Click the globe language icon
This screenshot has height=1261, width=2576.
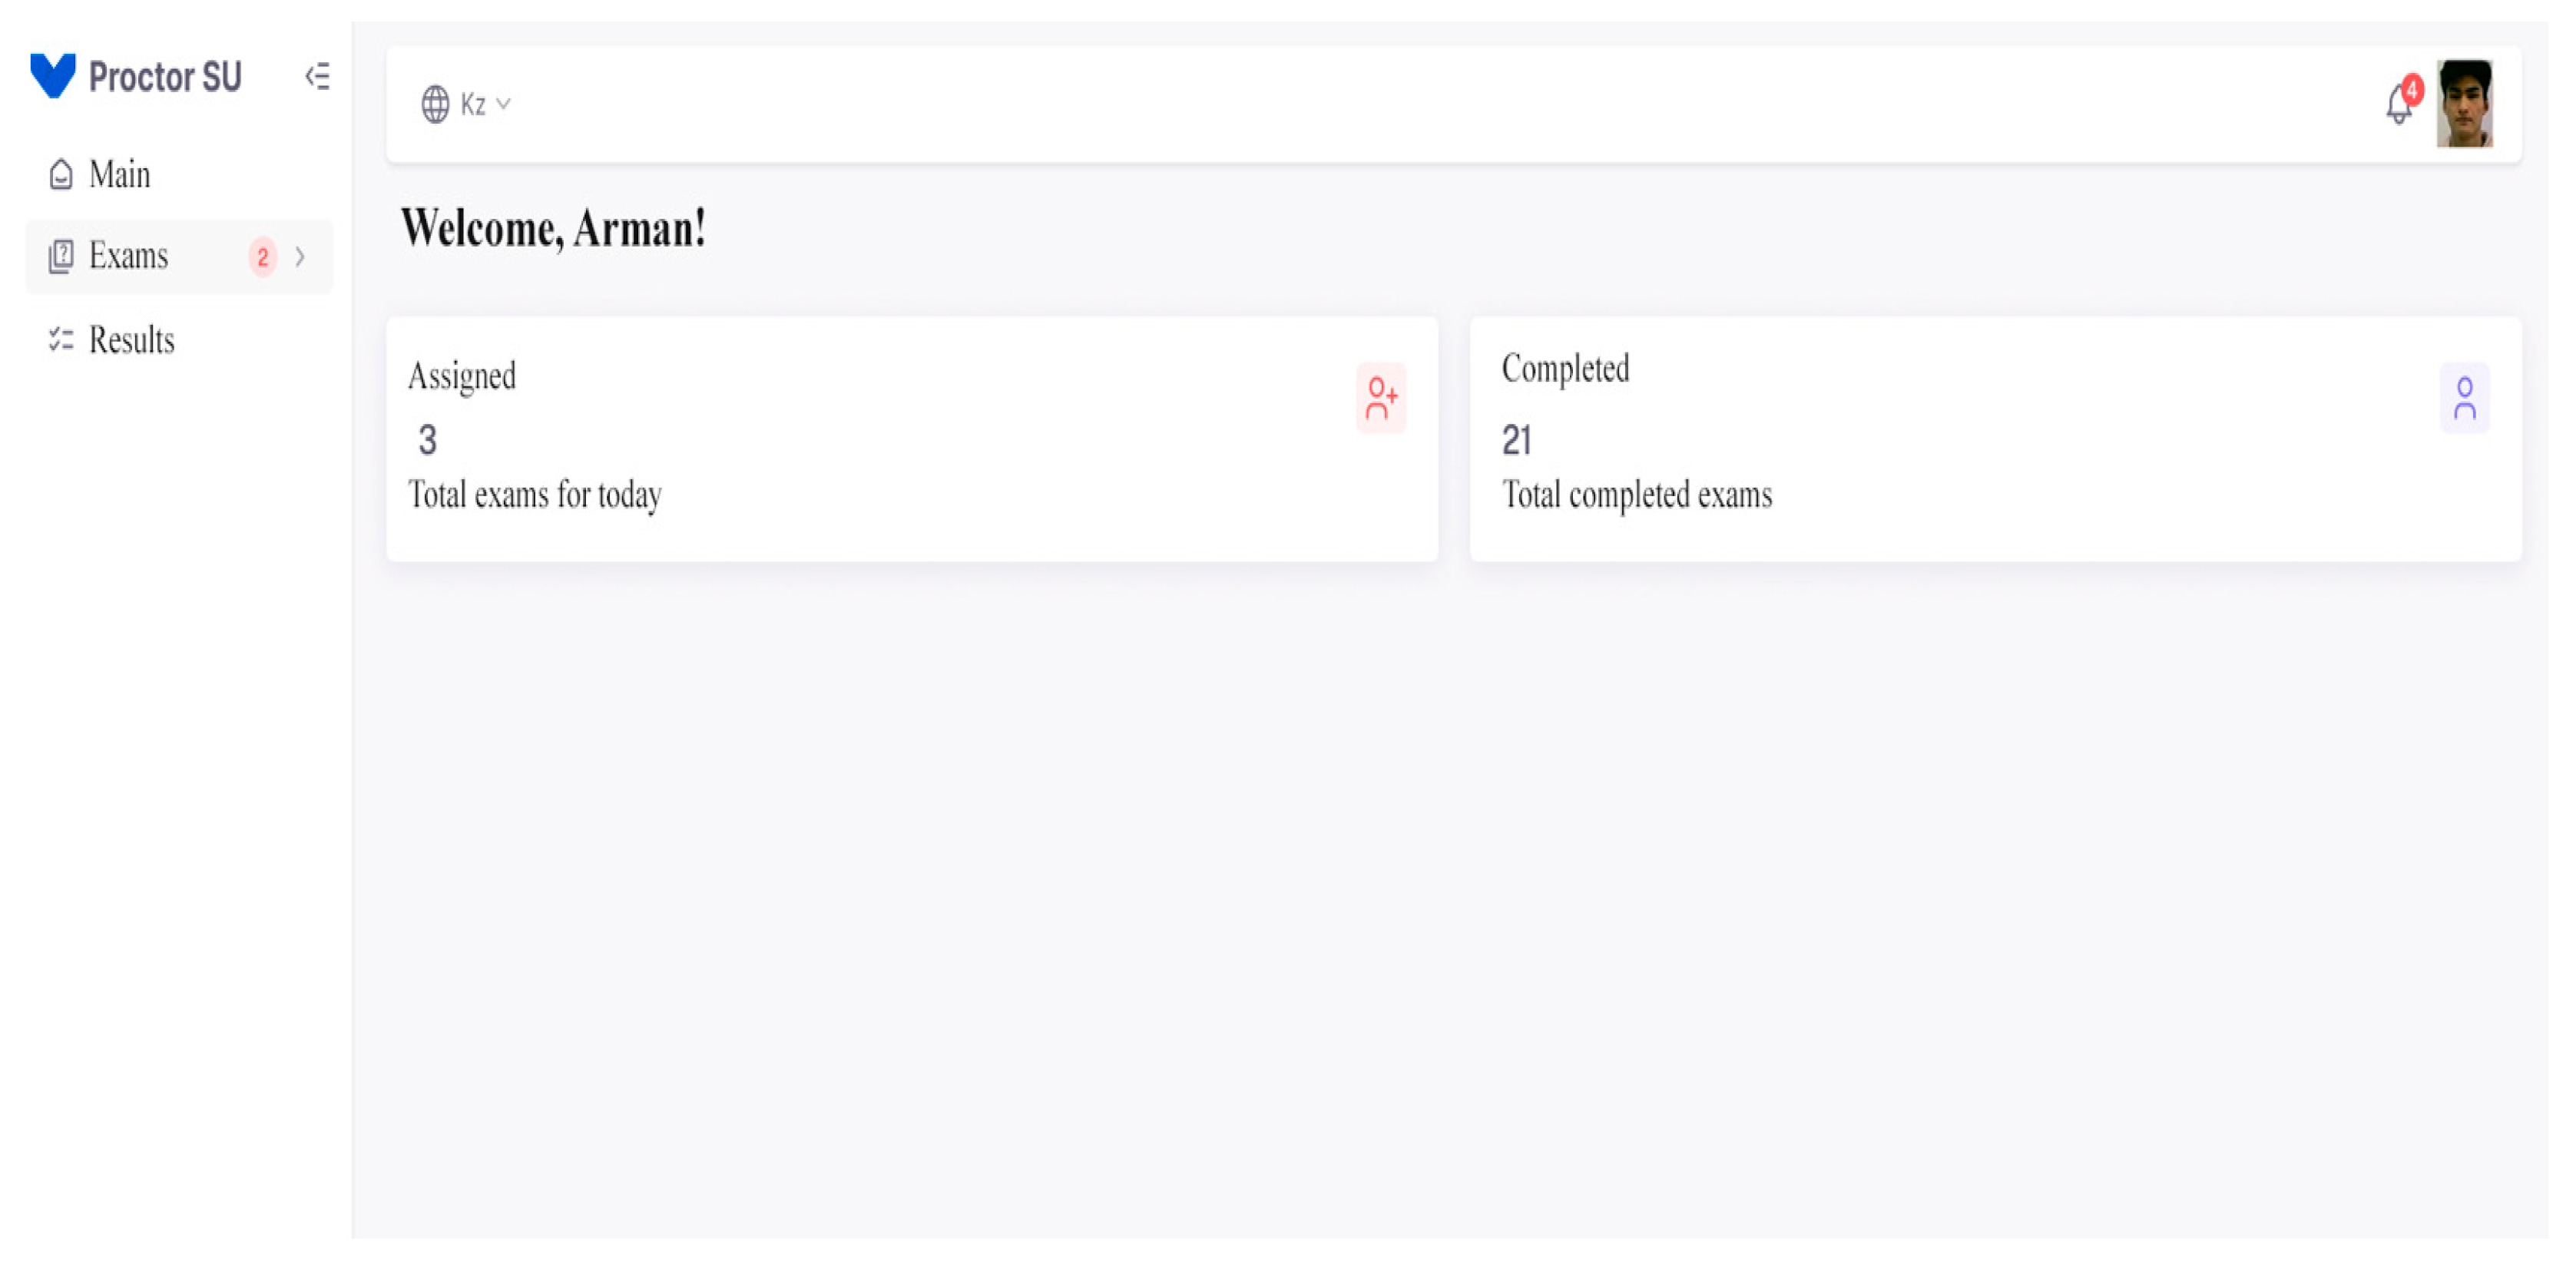click(x=435, y=104)
